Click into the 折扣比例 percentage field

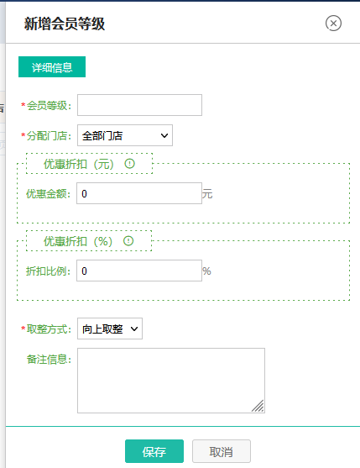pos(139,271)
